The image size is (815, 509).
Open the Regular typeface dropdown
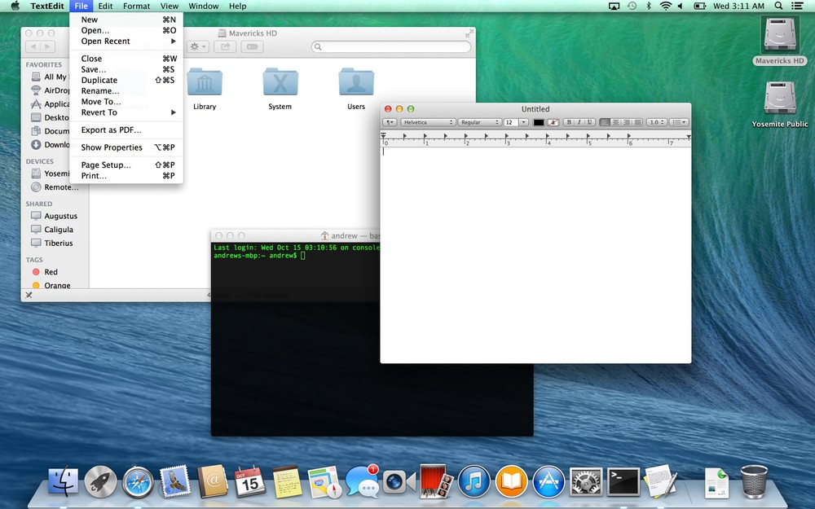pyautogui.click(x=479, y=122)
